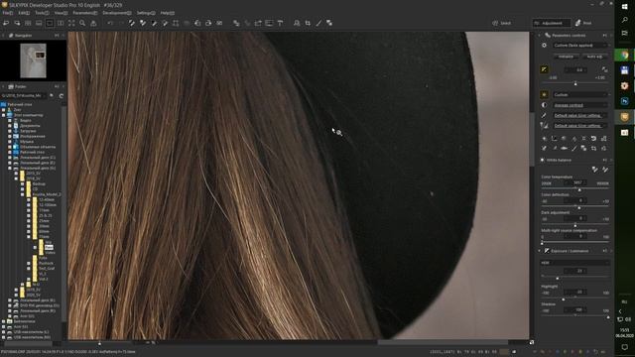
Task: Click the Initialize button
Action: [x=566, y=57]
